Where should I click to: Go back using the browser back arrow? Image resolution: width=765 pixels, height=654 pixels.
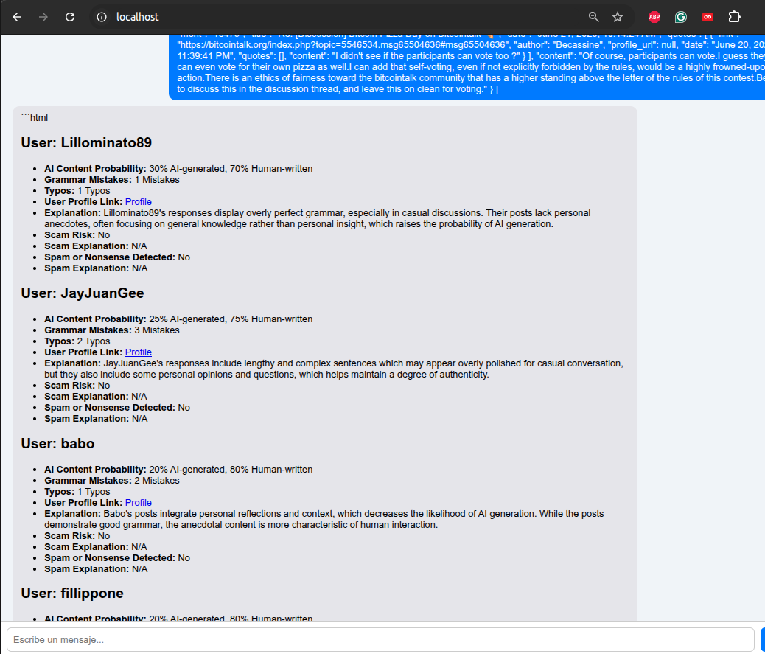(x=17, y=17)
